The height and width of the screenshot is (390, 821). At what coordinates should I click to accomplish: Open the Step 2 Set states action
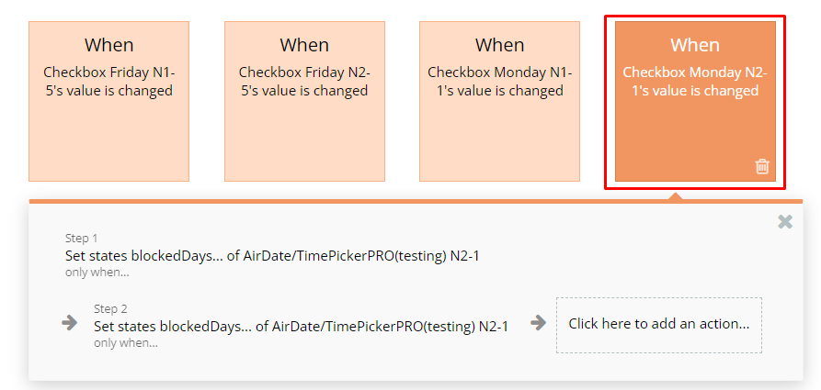(301, 327)
